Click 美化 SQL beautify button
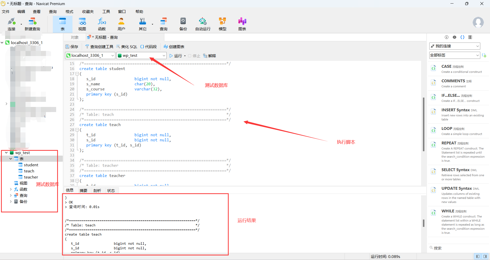The width and height of the screenshot is (490, 260). pos(127,47)
